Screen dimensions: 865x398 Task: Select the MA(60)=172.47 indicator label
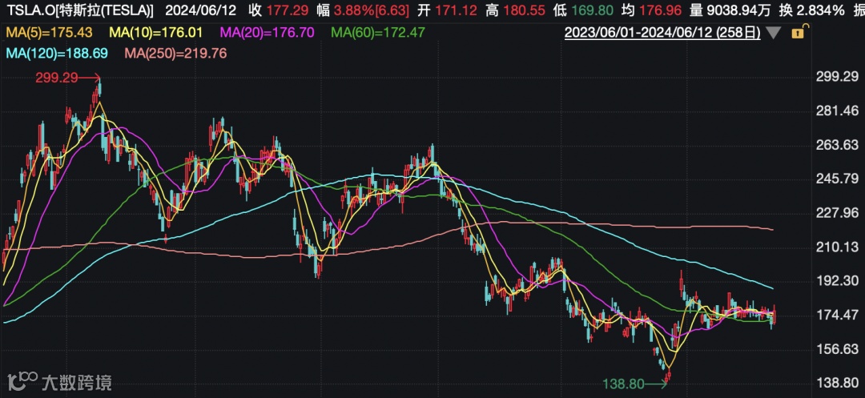pos(378,33)
